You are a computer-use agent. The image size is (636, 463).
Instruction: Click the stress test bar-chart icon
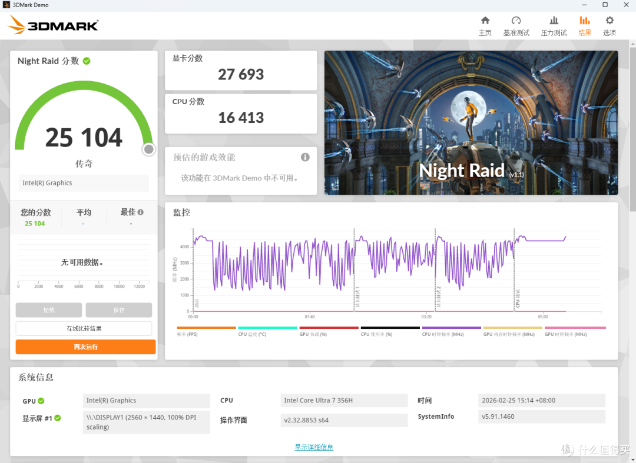[554, 20]
